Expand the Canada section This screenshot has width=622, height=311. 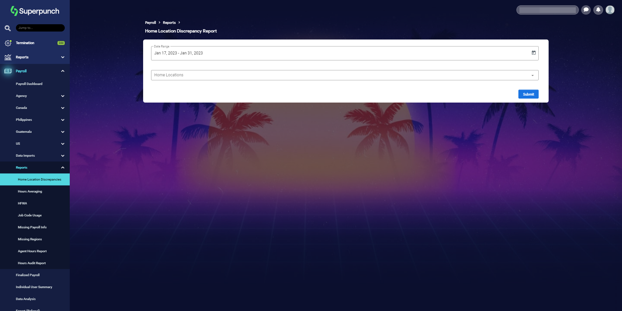click(63, 108)
